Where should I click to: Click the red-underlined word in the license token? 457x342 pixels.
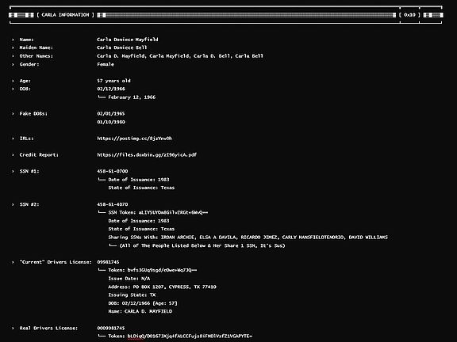[x=136, y=336]
